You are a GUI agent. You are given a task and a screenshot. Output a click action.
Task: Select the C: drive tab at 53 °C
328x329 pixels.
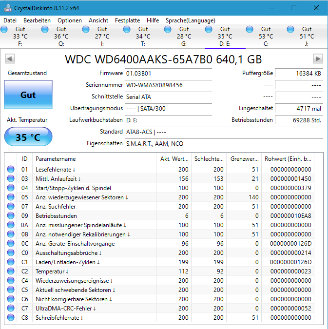pos(266,37)
